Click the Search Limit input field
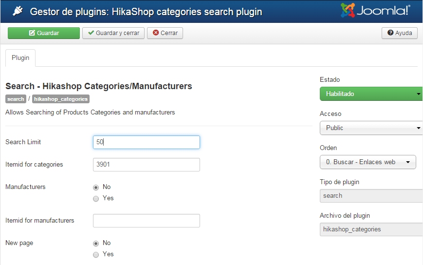Viewport: 423px width, 265px height. [146, 142]
